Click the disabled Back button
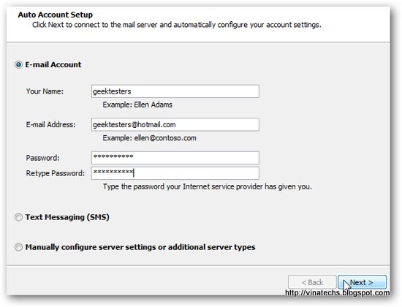 click(312, 282)
